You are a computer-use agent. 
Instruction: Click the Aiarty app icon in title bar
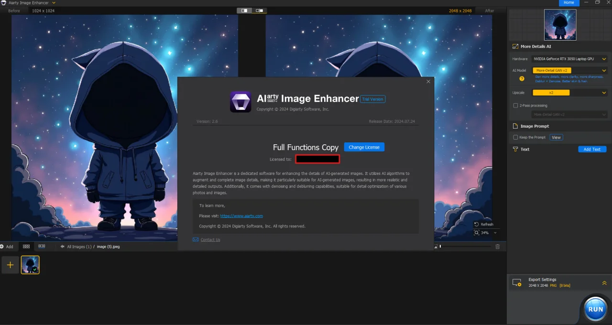[x=4, y=3]
